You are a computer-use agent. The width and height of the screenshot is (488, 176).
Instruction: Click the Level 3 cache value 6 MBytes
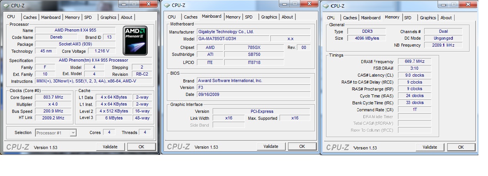click(x=114, y=118)
